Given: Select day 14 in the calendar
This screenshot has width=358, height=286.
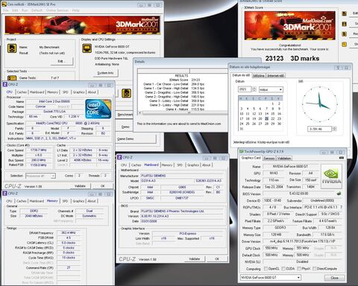Looking at the screenshot, I should pos(266,114).
